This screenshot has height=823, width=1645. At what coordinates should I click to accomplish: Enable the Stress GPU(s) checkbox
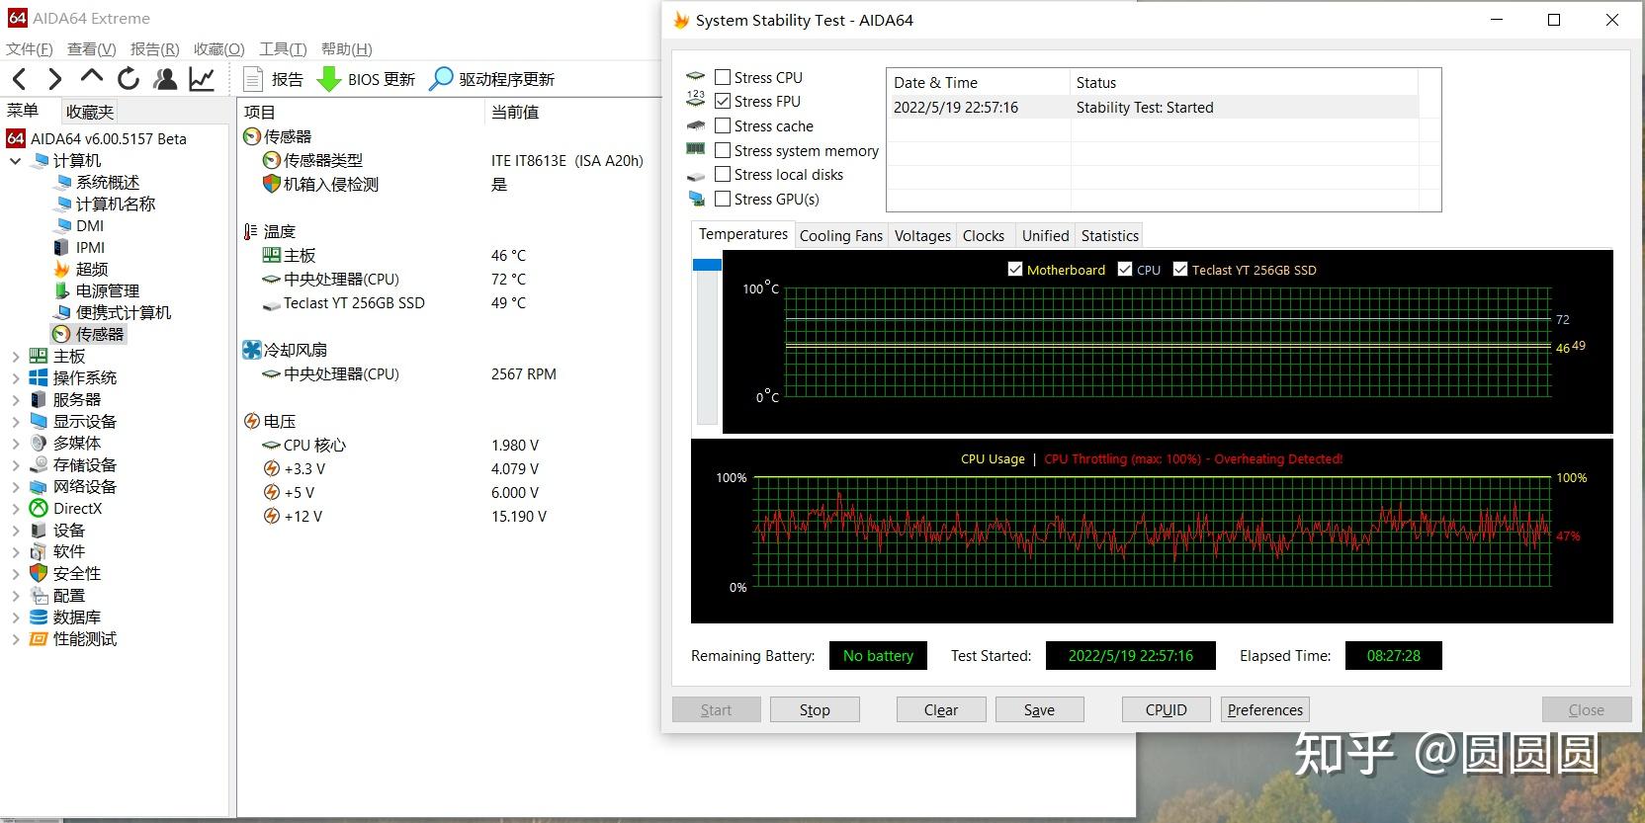(x=723, y=199)
